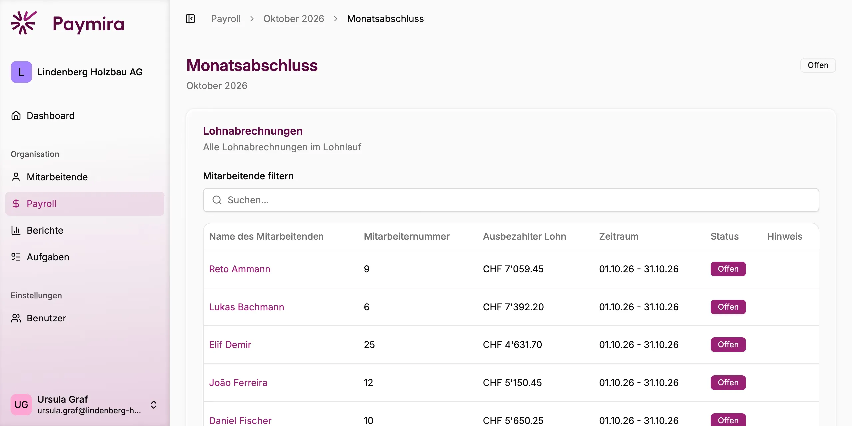Open Daniel Fischer's payslip
This screenshot has width=852, height=426.
tap(240, 421)
